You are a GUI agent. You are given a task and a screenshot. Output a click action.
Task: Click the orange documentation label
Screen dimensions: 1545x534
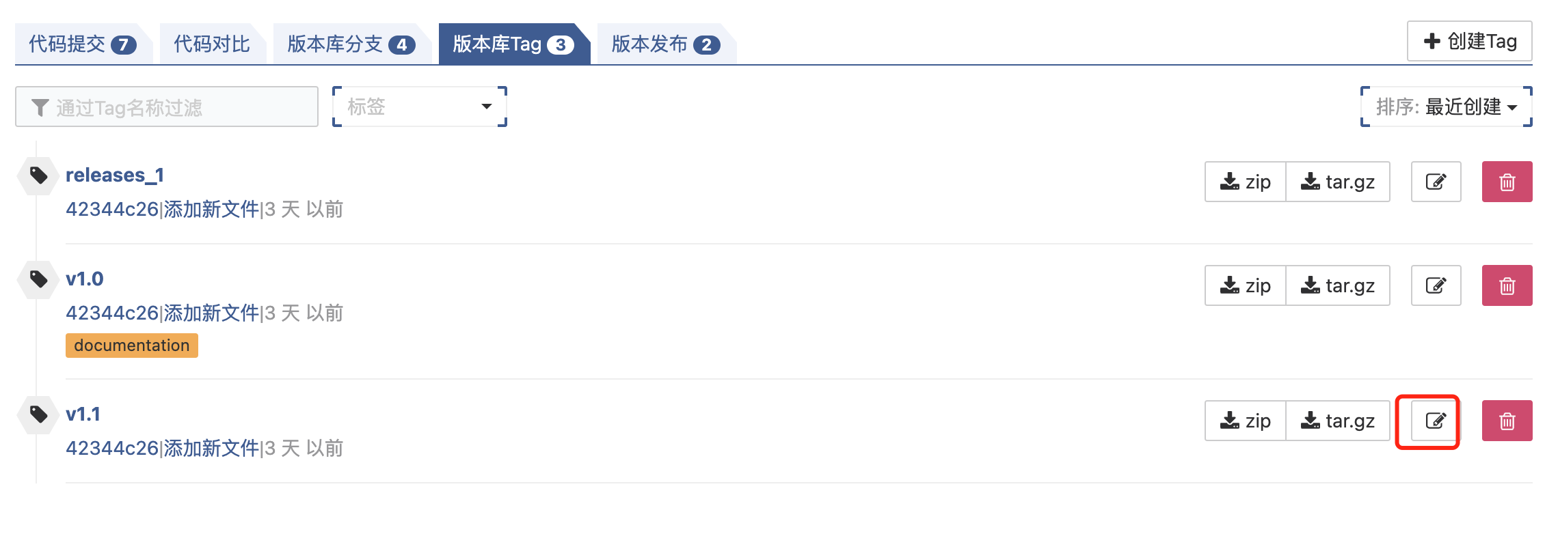pyautogui.click(x=131, y=346)
